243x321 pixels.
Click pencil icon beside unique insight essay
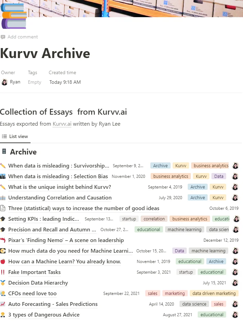pyautogui.click(x=3, y=187)
